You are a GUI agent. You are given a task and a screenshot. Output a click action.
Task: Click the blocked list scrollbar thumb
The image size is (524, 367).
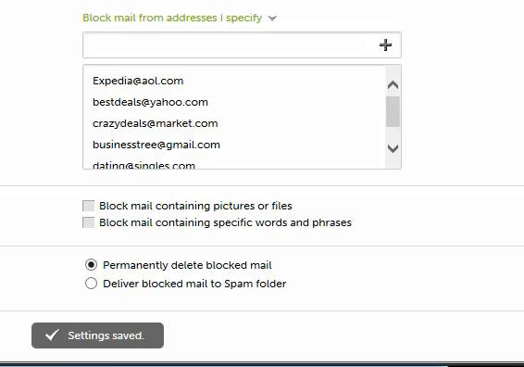pos(393,112)
